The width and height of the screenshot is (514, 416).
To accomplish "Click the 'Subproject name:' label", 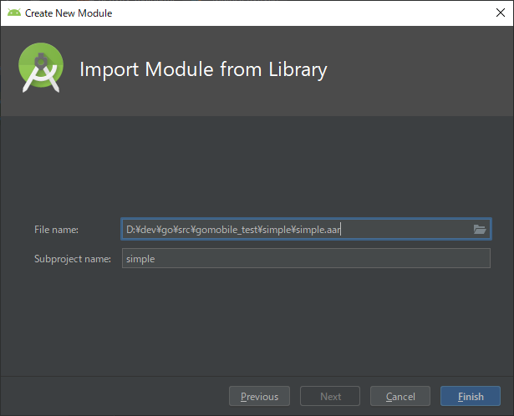I will point(73,259).
